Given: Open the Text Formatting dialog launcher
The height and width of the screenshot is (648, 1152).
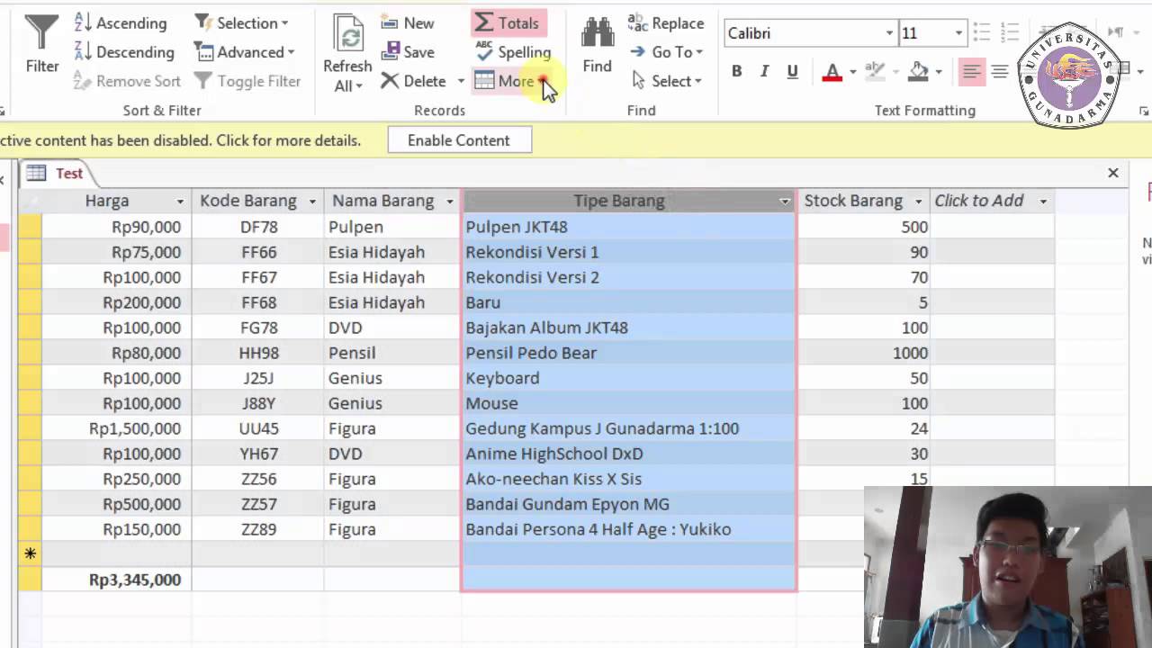Looking at the screenshot, I should pyautogui.click(x=1144, y=111).
